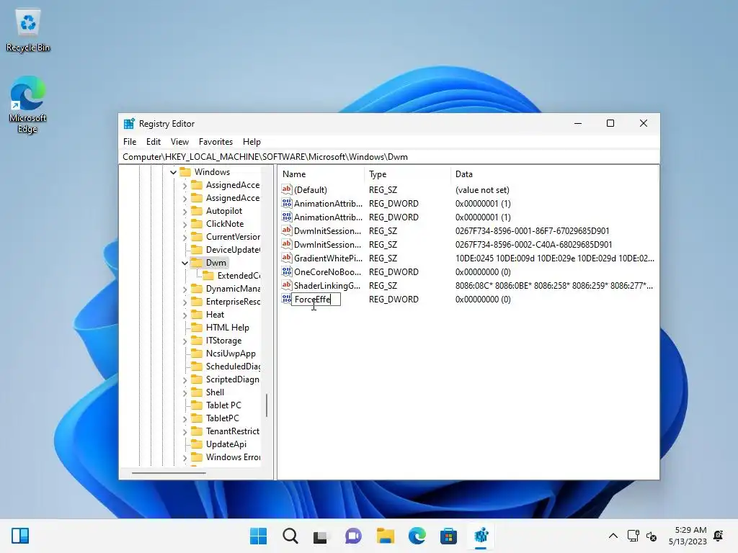
Task: Select the (Default) value icon
Action: (287, 189)
